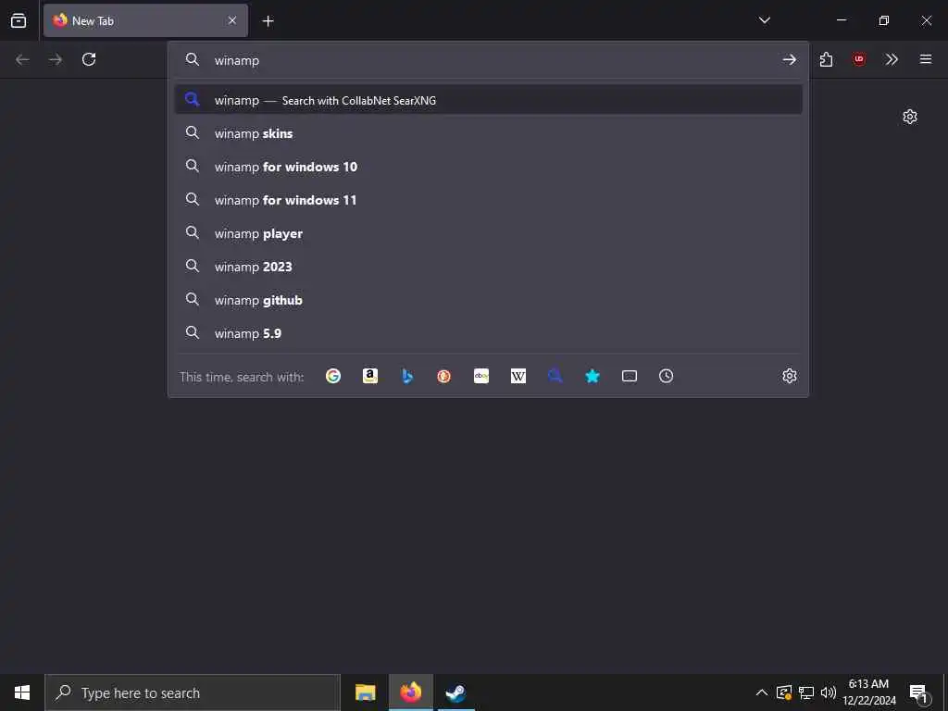Screen dimensions: 948x711
Task: Search this time with Amazon
Action: pos(370,376)
